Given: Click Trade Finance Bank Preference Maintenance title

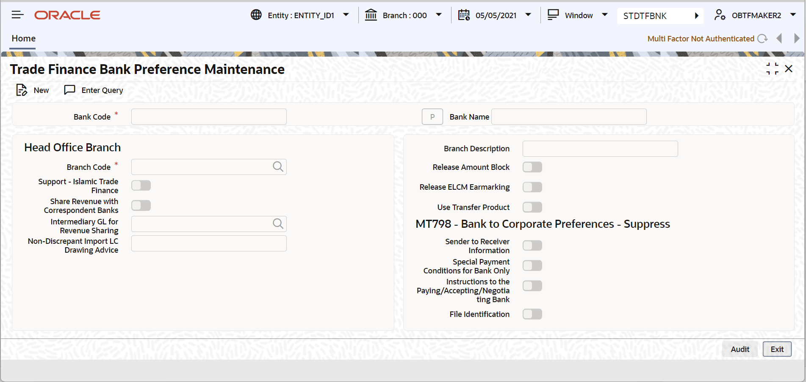Looking at the screenshot, I should click(147, 69).
